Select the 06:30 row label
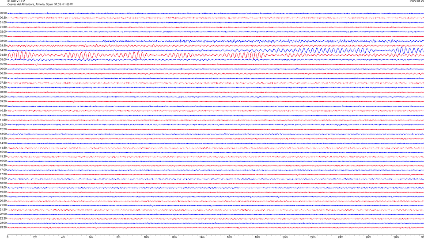The width and height of the screenshot is (424, 239). [3, 73]
